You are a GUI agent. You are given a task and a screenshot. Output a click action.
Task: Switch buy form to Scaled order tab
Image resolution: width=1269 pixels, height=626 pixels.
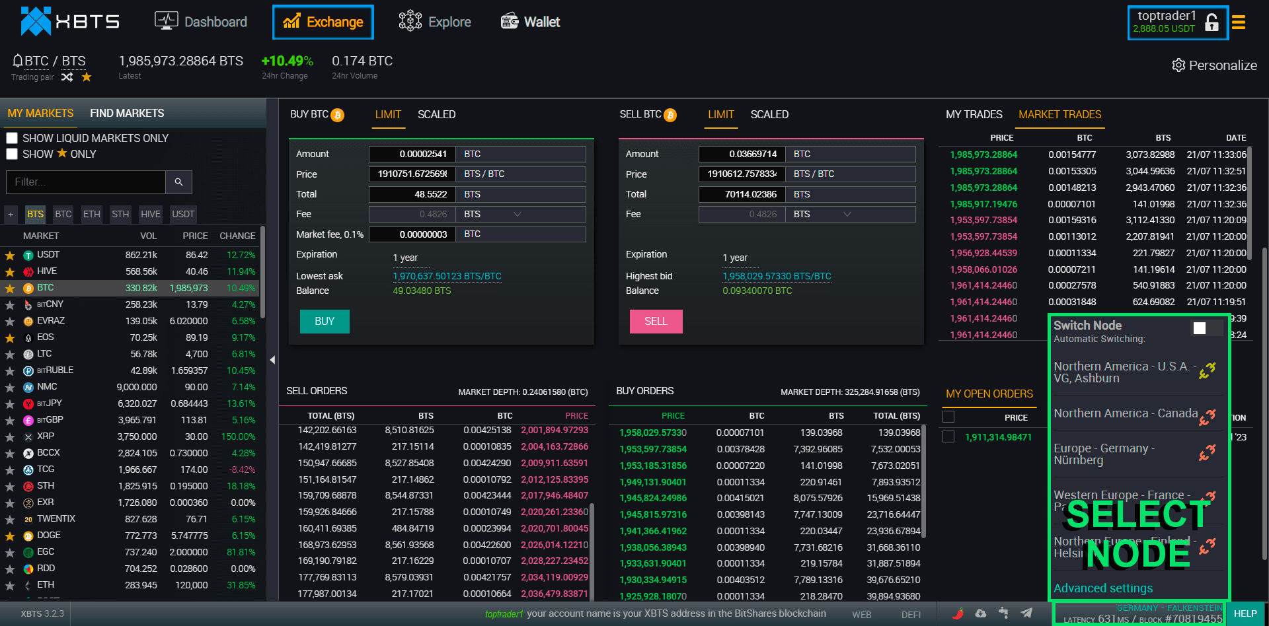pos(436,115)
